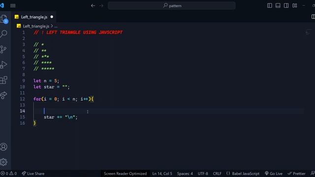
Task: Click the pattern command center search box
Action: click(172, 5)
